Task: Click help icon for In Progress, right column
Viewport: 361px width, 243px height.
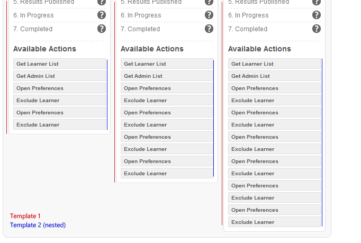Action: [x=317, y=15]
